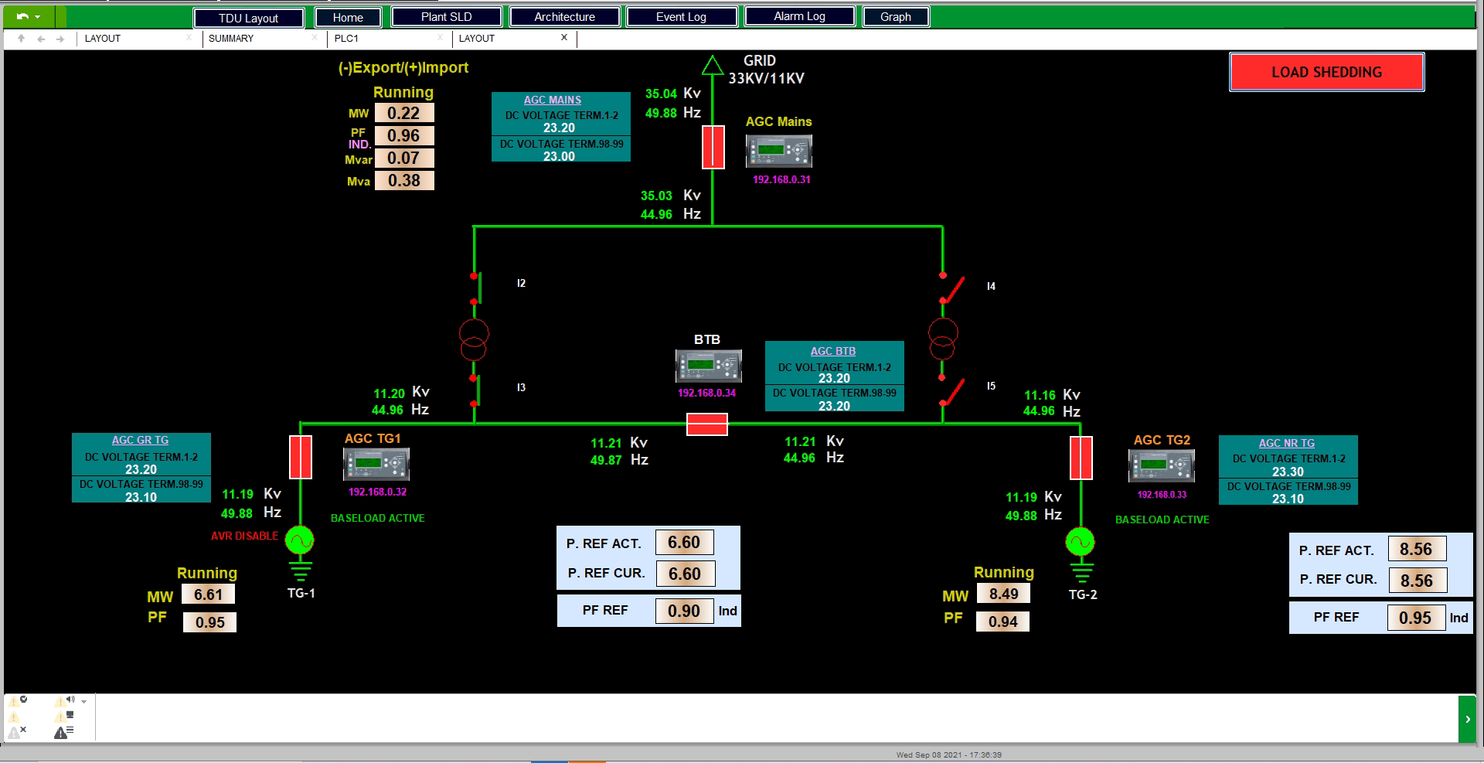Click the alarm screen icon with monitor

pyautogui.click(x=65, y=717)
